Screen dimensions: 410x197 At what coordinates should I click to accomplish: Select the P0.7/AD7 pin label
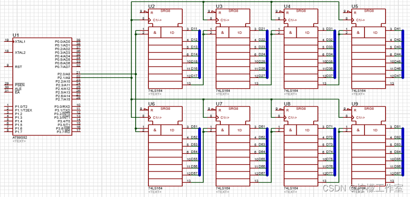(62, 67)
